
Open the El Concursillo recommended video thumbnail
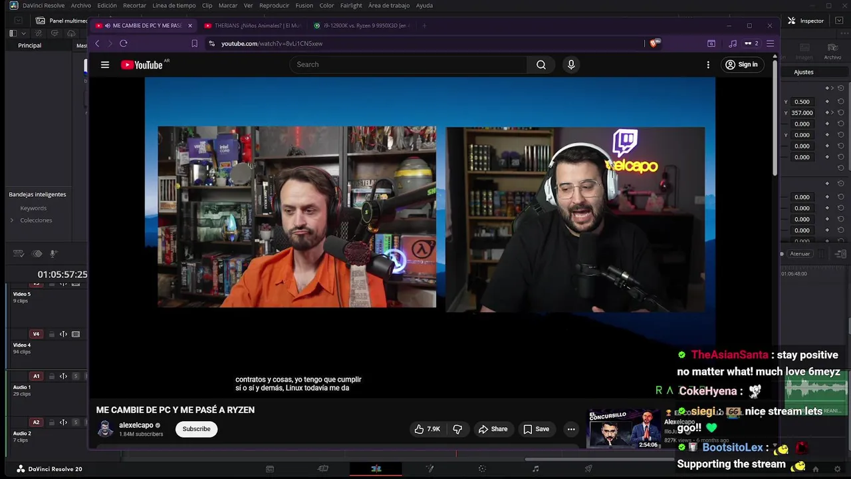(x=624, y=429)
